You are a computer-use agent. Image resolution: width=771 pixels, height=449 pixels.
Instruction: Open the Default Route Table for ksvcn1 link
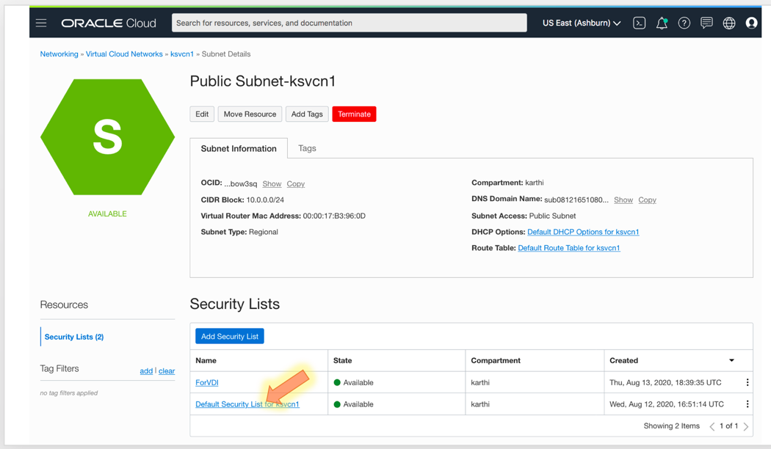pos(567,247)
